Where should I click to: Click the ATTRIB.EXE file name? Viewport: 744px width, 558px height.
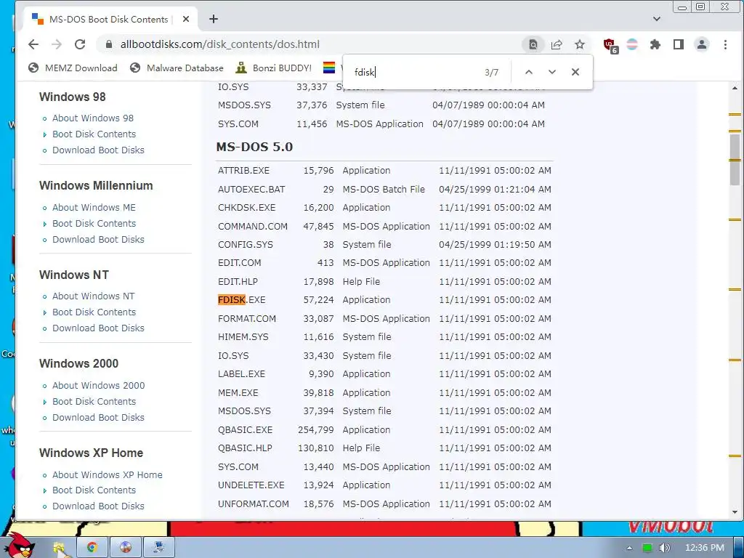coord(243,170)
